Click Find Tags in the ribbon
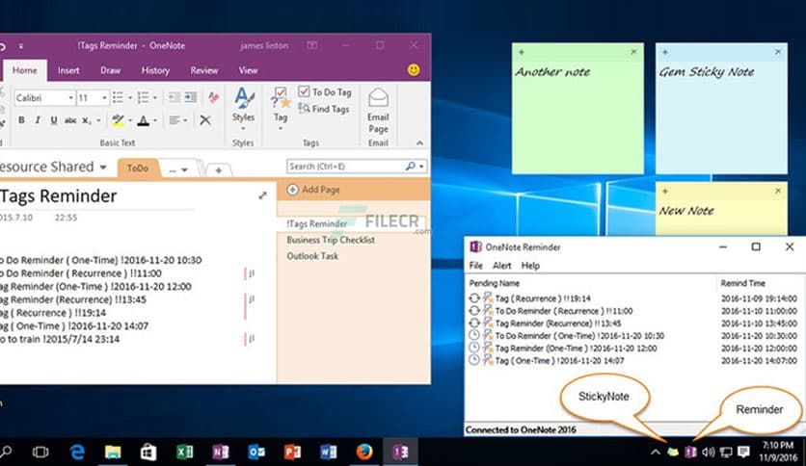Image resolution: width=806 pixels, height=466 pixels. pyautogui.click(x=324, y=109)
